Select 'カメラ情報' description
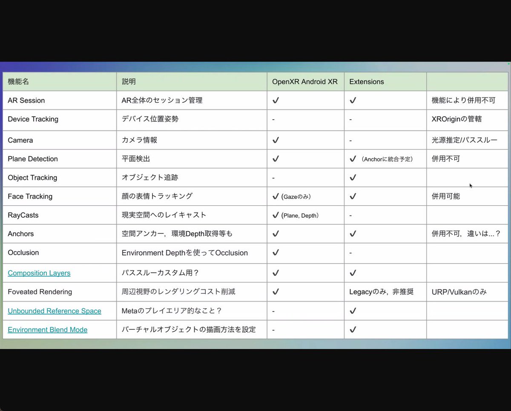The image size is (511, 411). click(140, 140)
